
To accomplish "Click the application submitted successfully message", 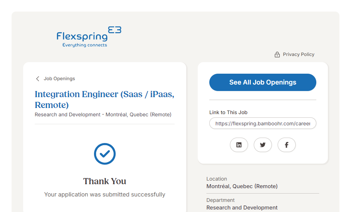I will [x=105, y=195].
